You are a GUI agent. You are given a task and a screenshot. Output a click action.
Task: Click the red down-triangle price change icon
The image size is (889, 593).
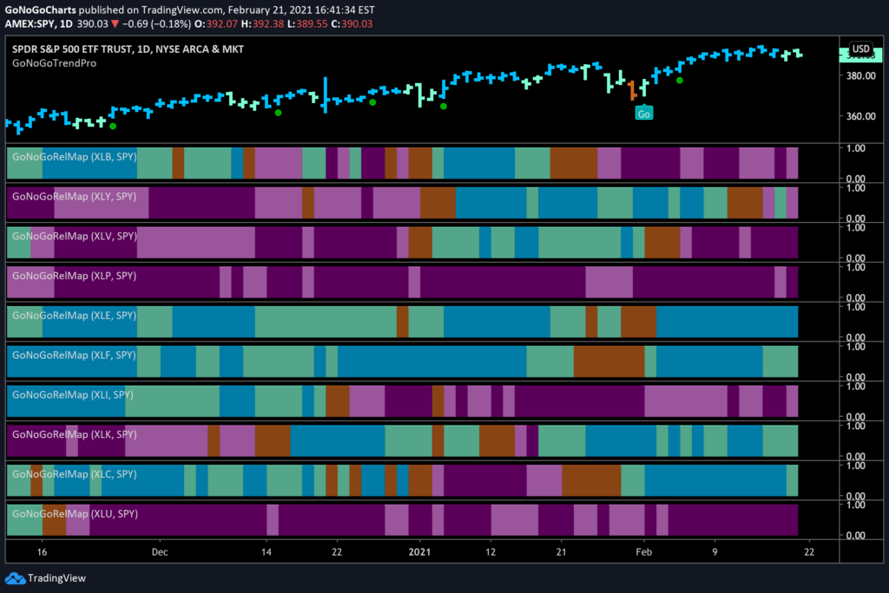pos(115,23)
